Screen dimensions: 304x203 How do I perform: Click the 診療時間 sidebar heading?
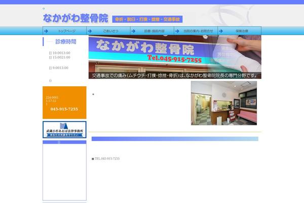coord(66,42)
